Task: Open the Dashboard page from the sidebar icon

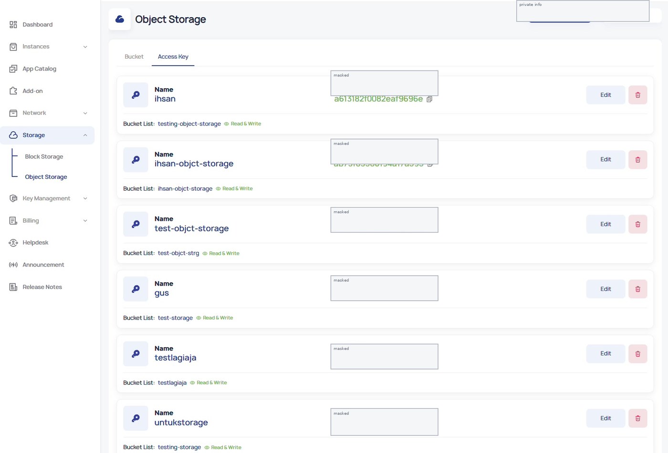Action: [x=13, y=25]
